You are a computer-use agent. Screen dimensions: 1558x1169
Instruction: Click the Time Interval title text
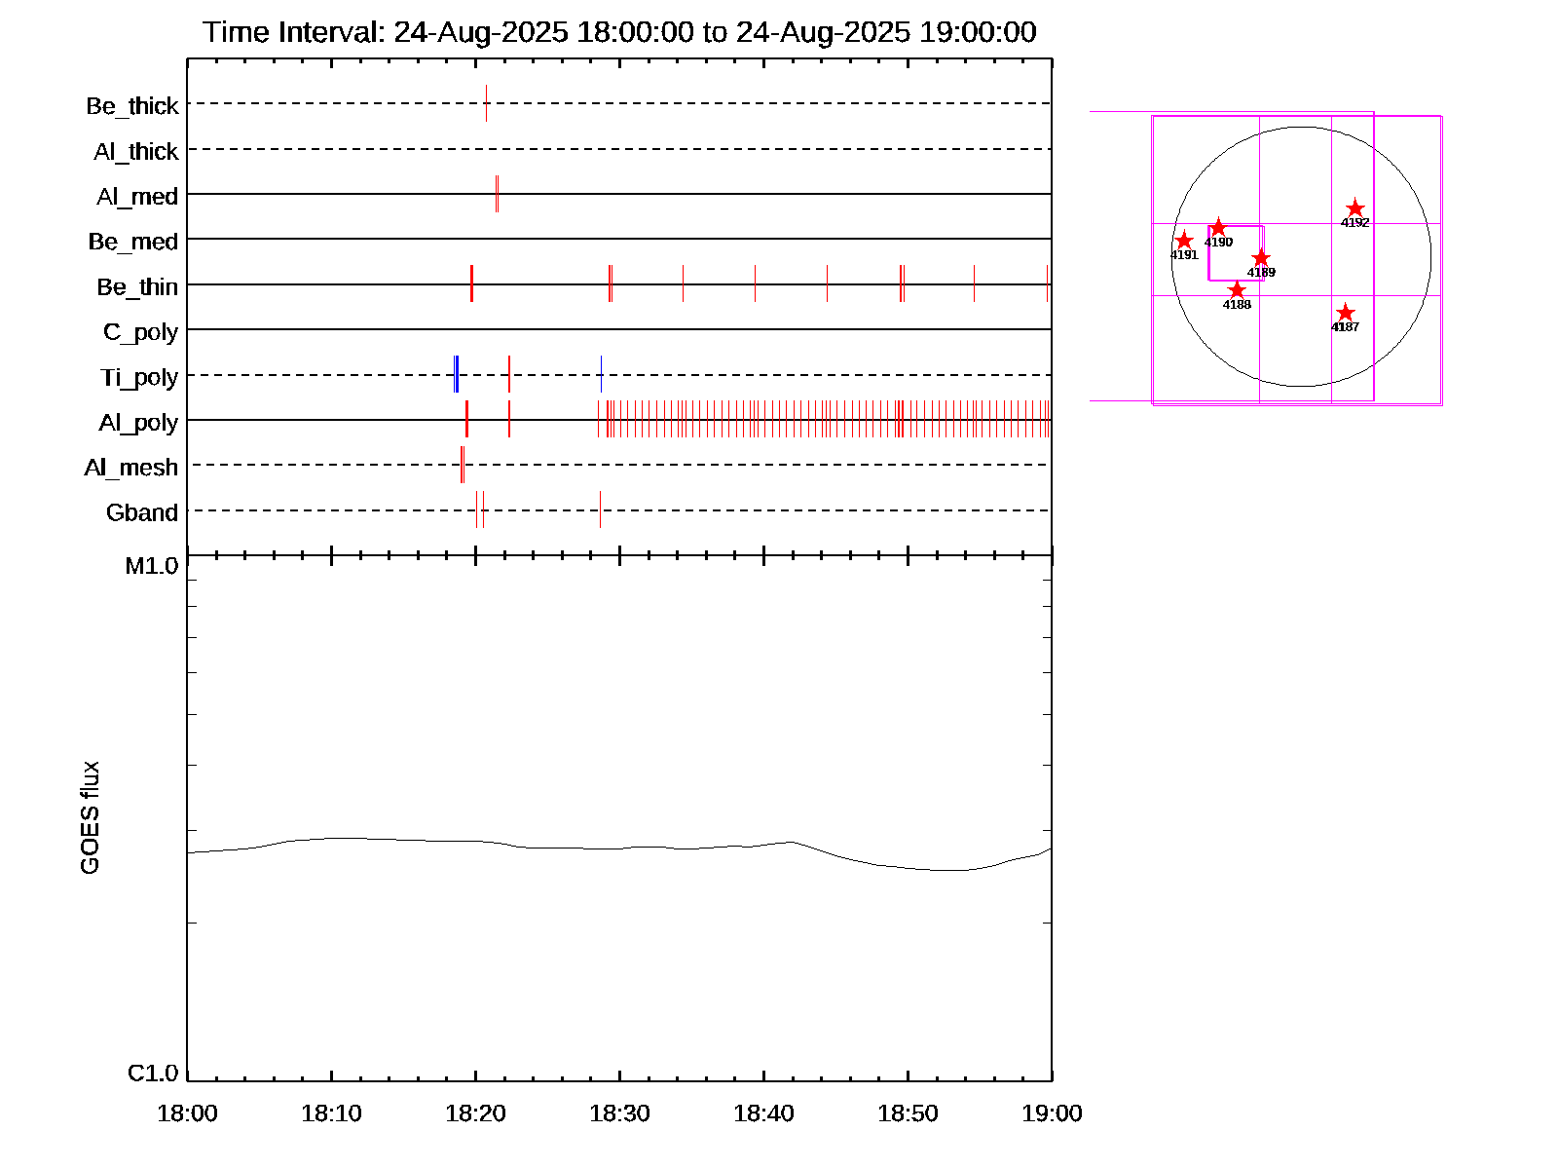(619, 32)
